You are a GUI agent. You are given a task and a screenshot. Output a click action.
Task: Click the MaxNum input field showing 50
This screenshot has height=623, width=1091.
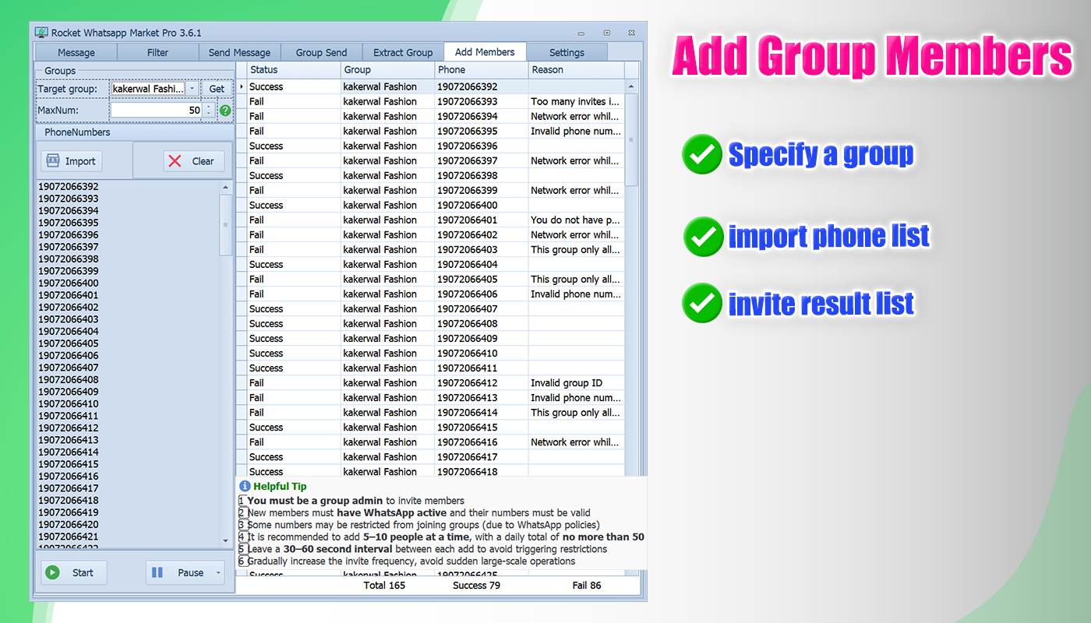coord(157,111)
